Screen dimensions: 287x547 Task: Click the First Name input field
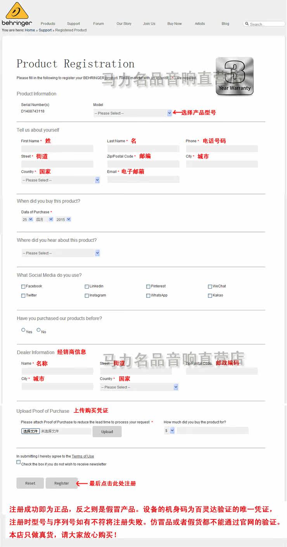[57, 149]
